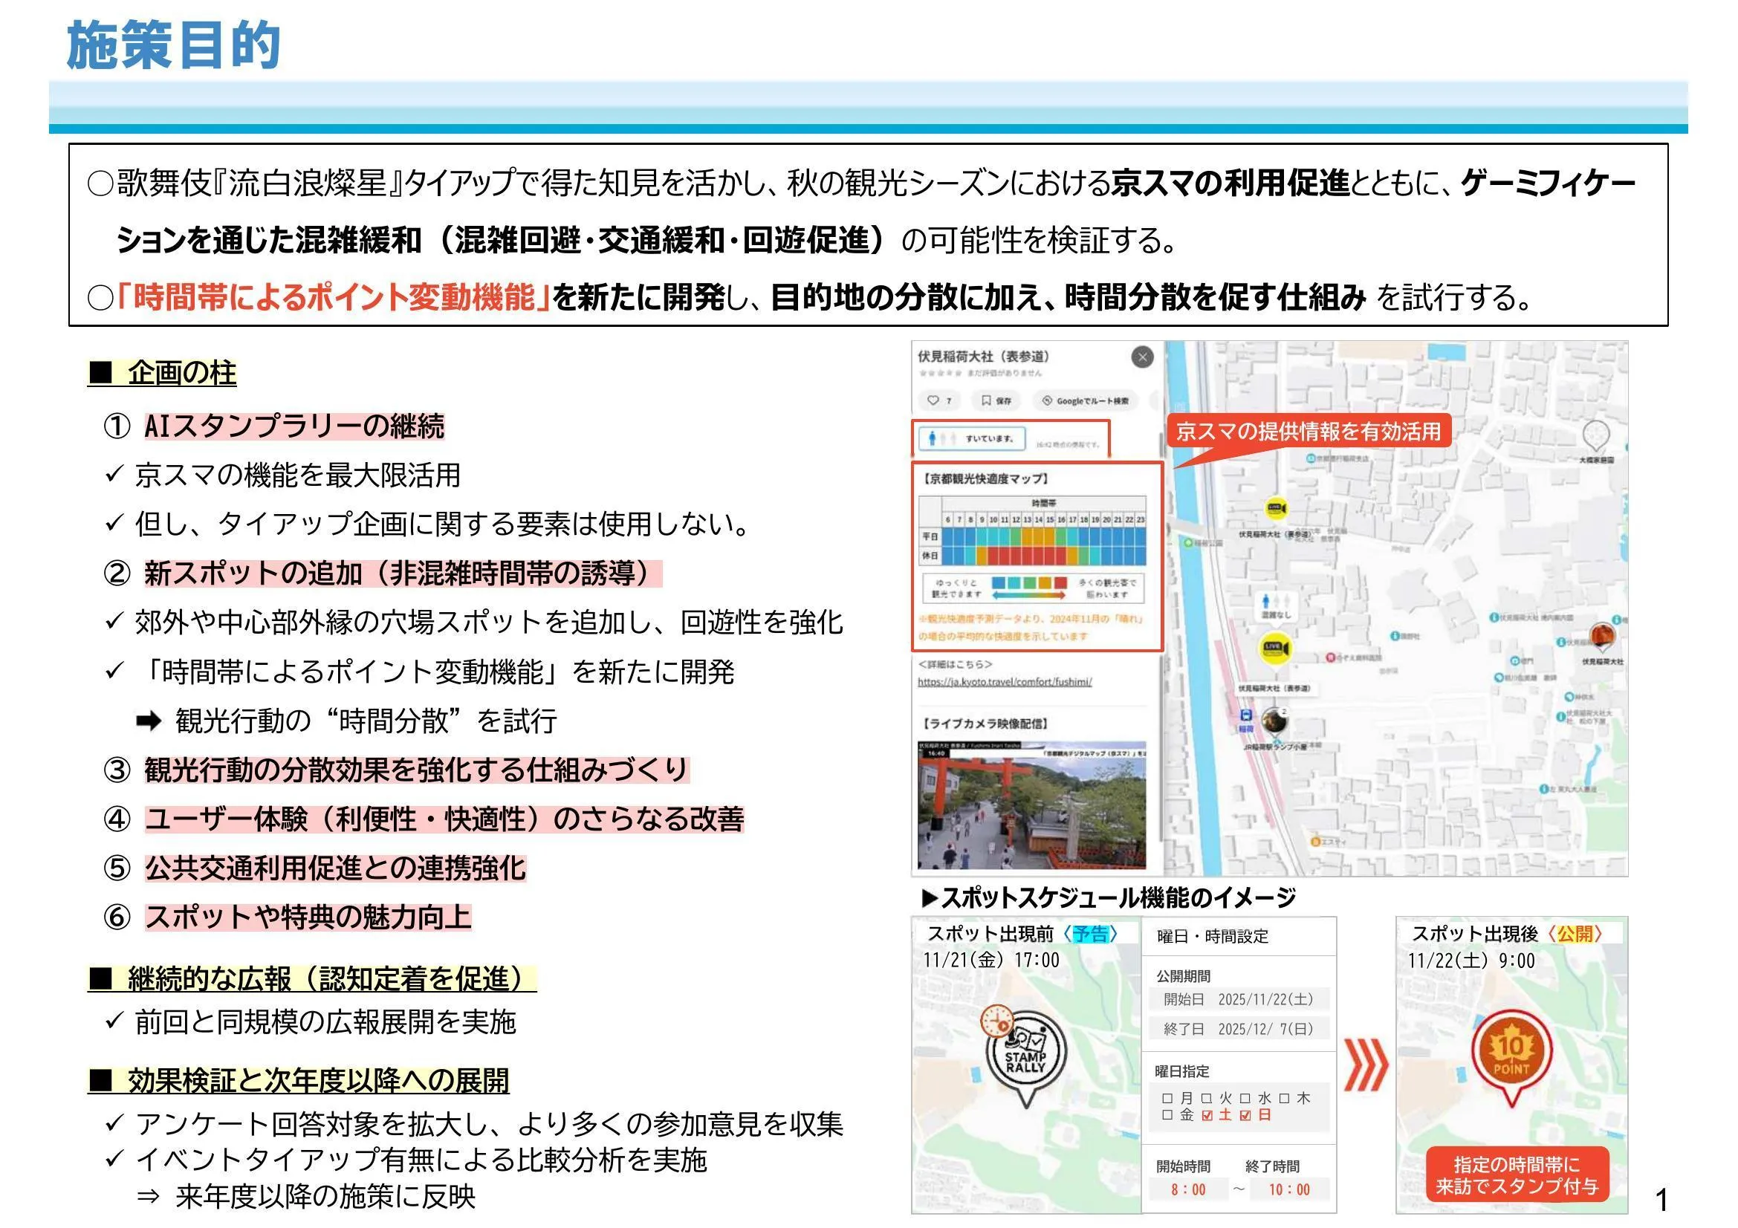Click the 稲荷 station train icon

click(1246, 715)
